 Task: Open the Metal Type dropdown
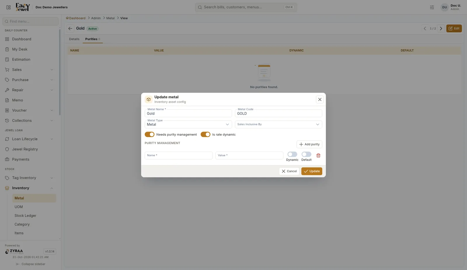(x=188, y=125)
